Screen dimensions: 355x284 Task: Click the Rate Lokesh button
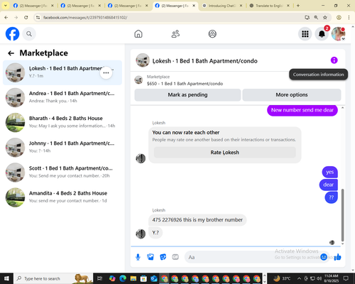[225, 153]
